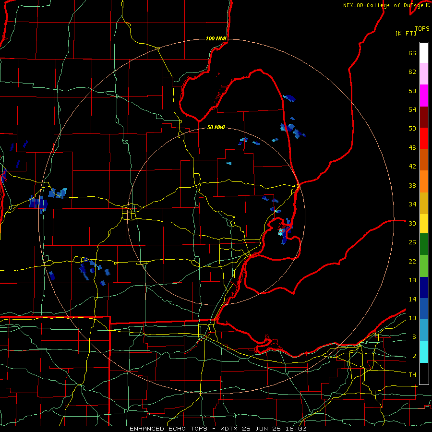Click the "62" legend value
This screenshot has width=432, height=432.
pyautogui.click(x=412, y=72)
